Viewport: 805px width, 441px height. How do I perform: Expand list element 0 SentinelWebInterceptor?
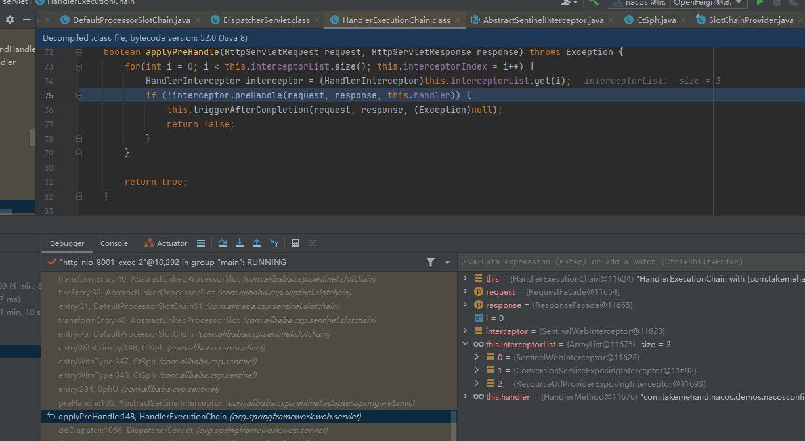pos(477,357)
